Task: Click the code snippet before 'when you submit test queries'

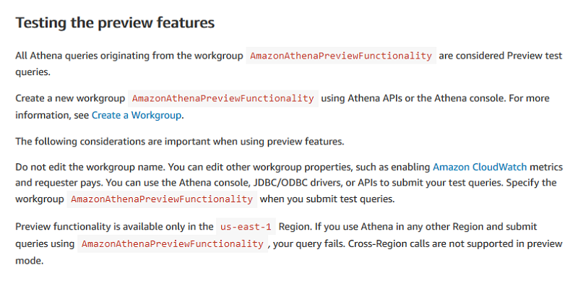Action: [162, 199]
